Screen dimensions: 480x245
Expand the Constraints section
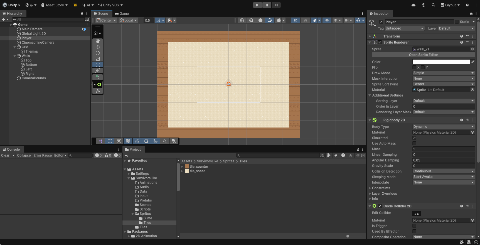point(370,188)
